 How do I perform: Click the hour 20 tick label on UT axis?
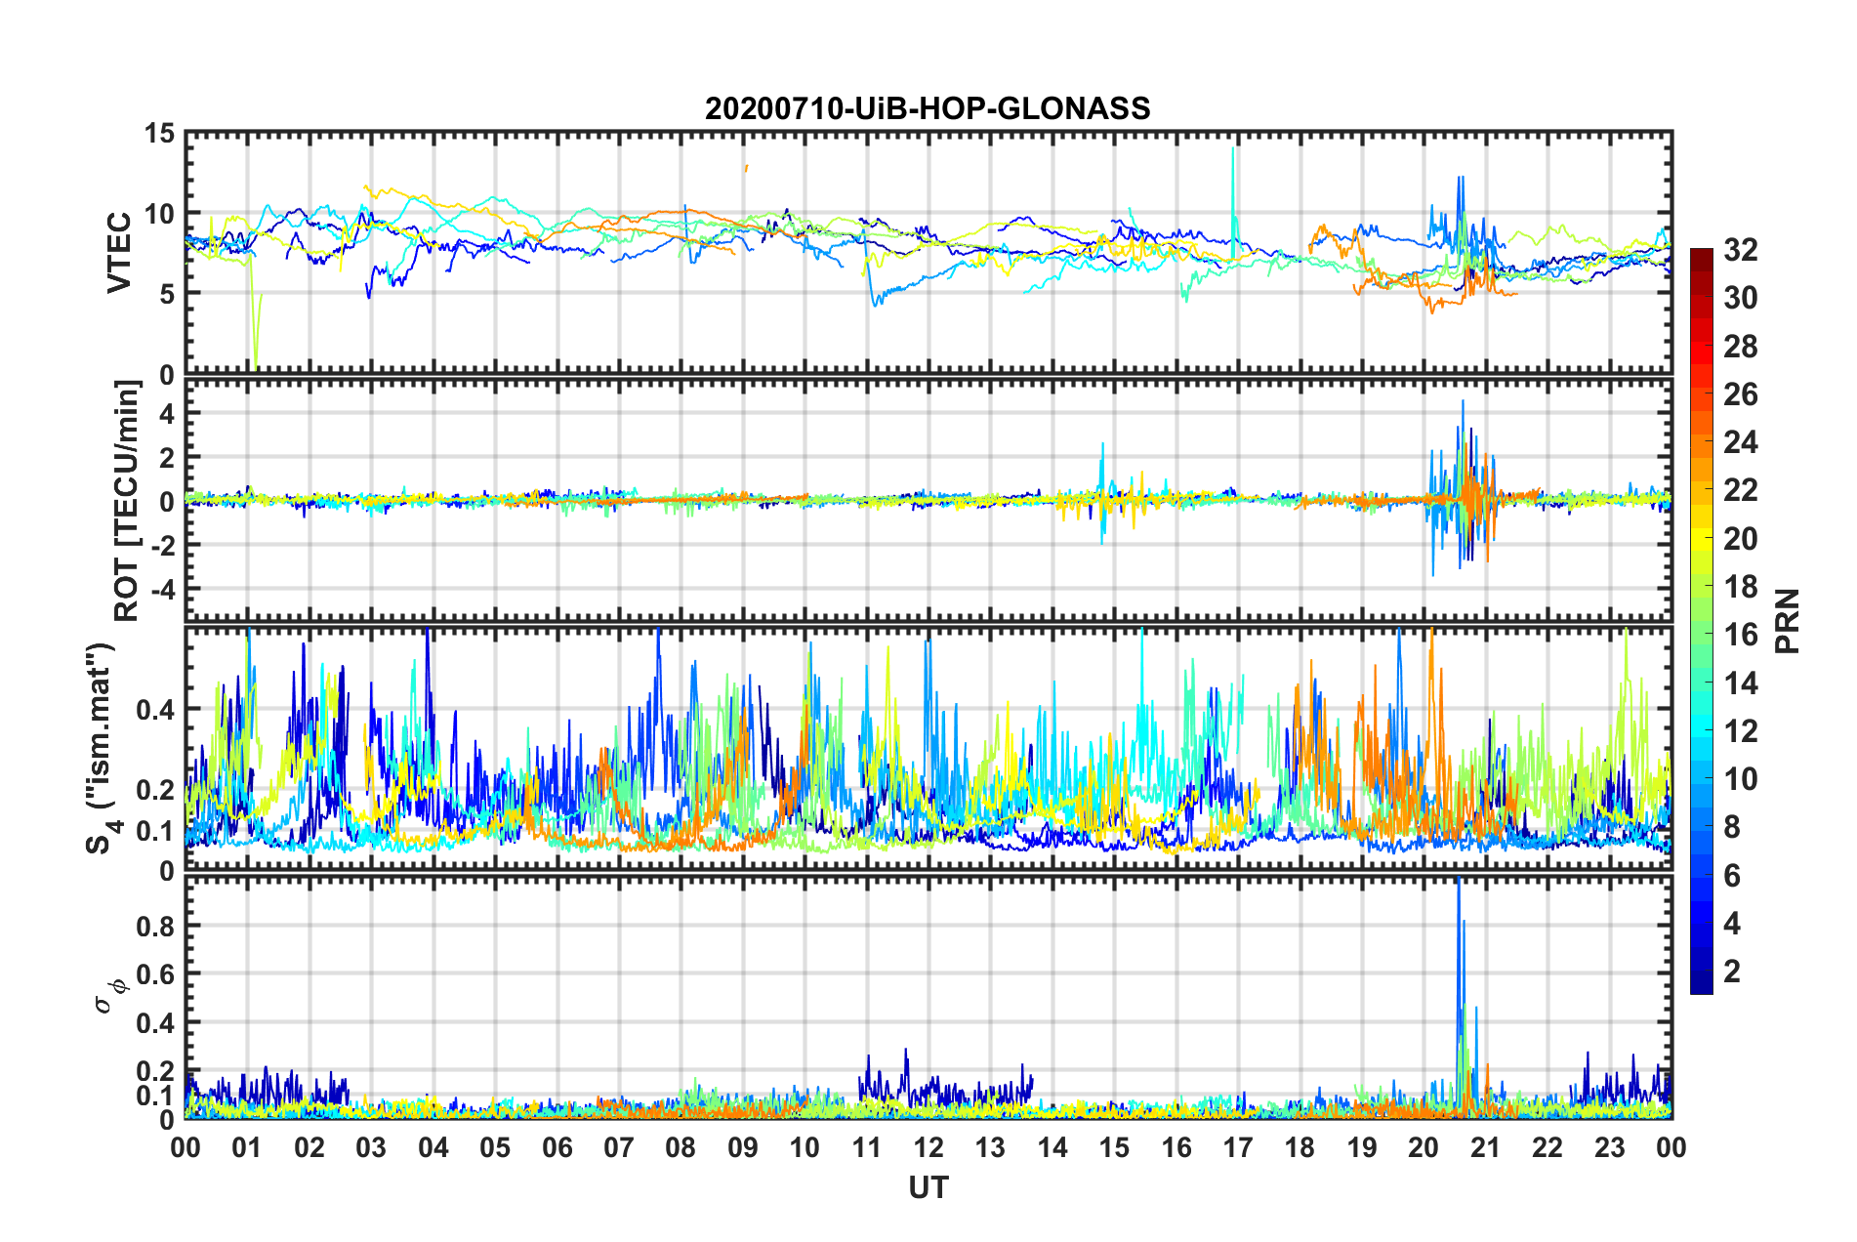click(1424, 1148)
